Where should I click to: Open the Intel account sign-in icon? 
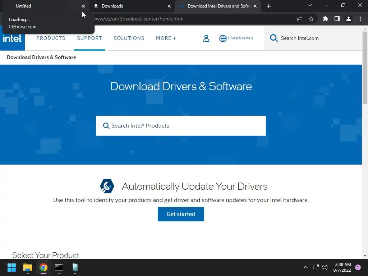click(x=206, y=38)
